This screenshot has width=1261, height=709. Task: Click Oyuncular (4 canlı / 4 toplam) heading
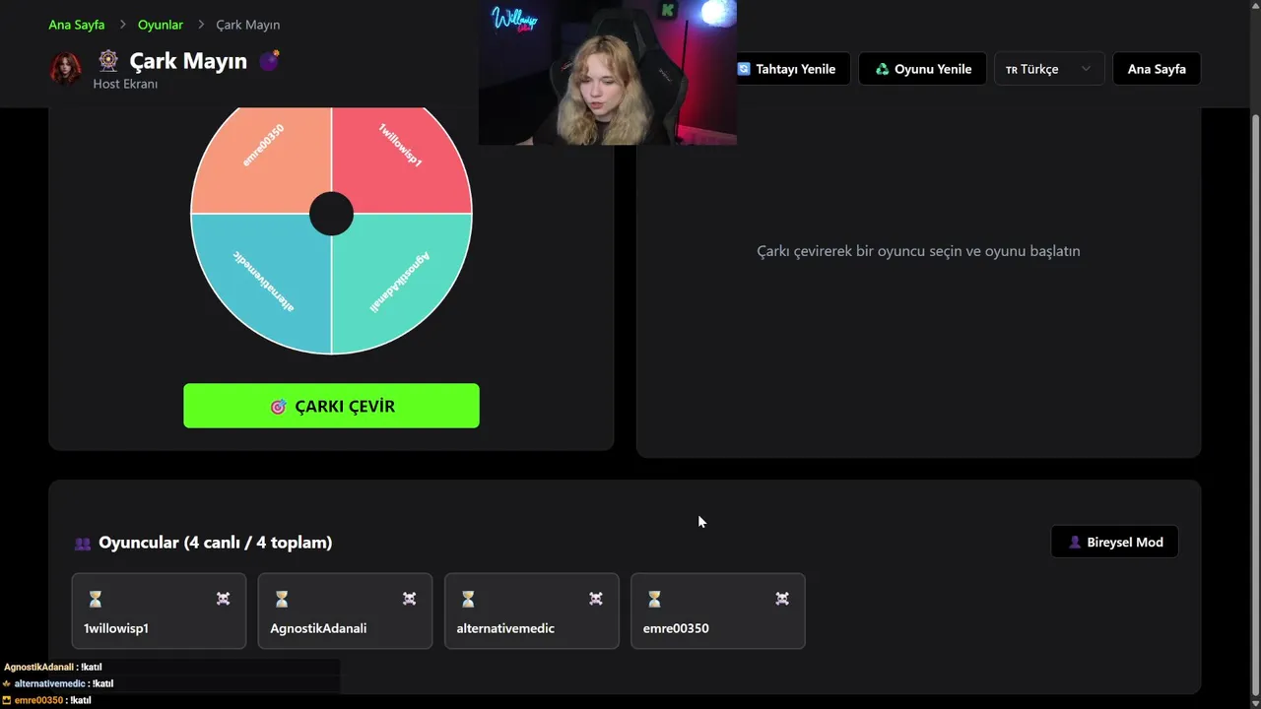tap(215, 543)
